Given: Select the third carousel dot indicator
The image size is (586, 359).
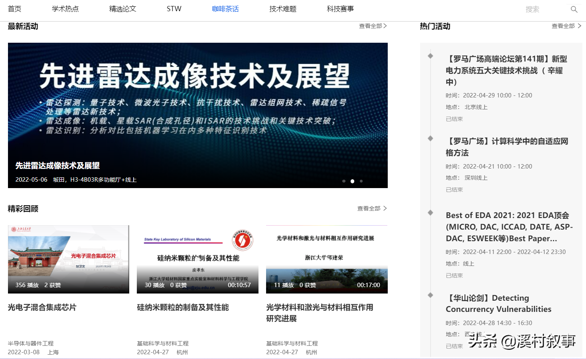Looking at the screenshot, I should click(361, 181).
